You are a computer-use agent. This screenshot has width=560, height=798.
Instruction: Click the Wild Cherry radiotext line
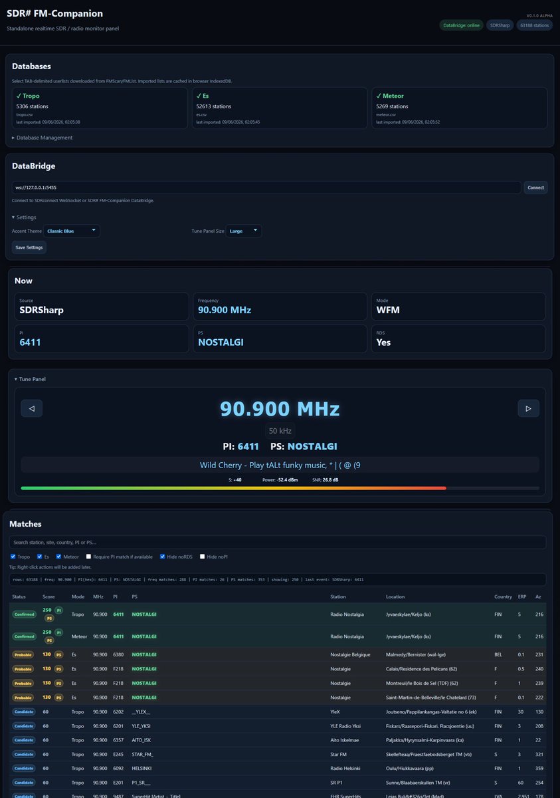pos(280,465)
